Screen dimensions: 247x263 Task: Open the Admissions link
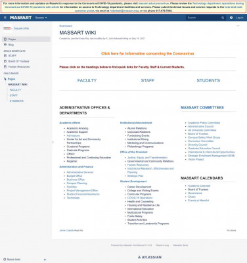coord(74,135)
